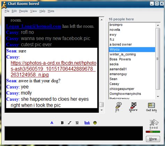This screenshot has height=146, width=165.
Task: Click the message input field
Action: tap(74, 133)
